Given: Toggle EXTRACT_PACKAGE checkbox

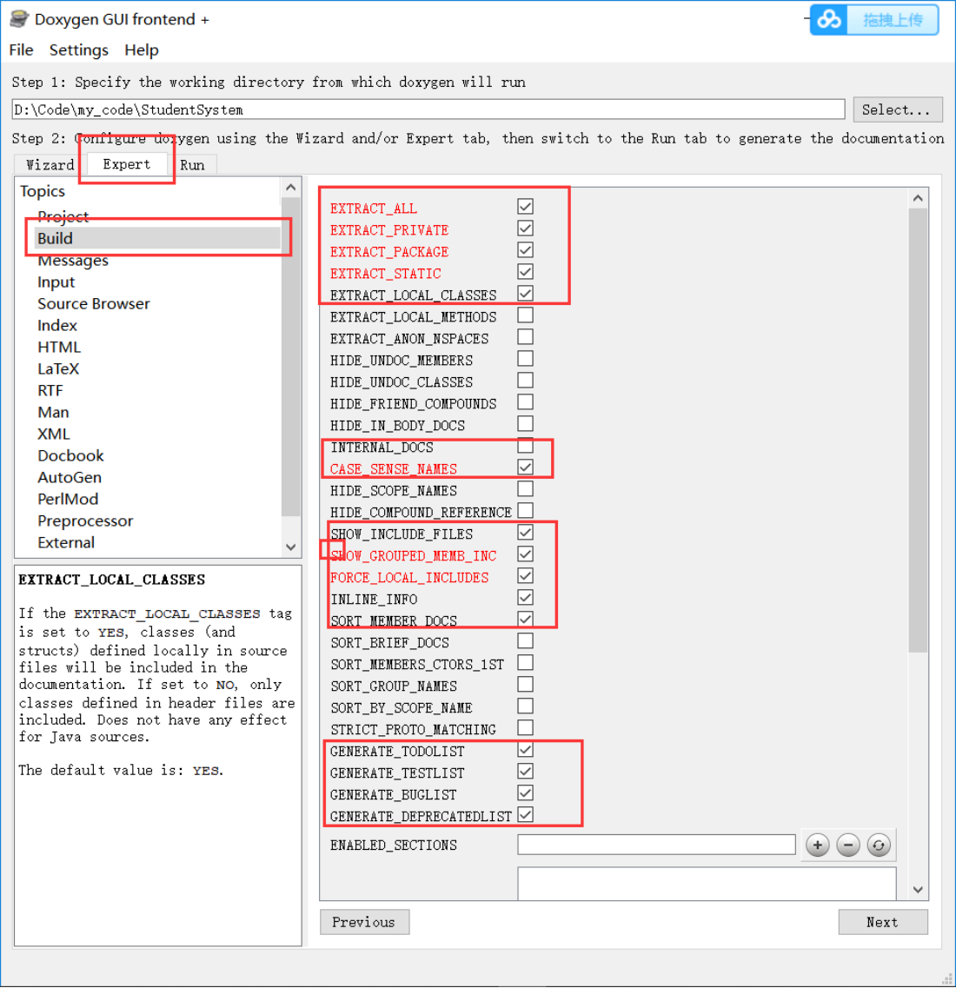Looking at the screenshot, I should click(x=525, y=250).
